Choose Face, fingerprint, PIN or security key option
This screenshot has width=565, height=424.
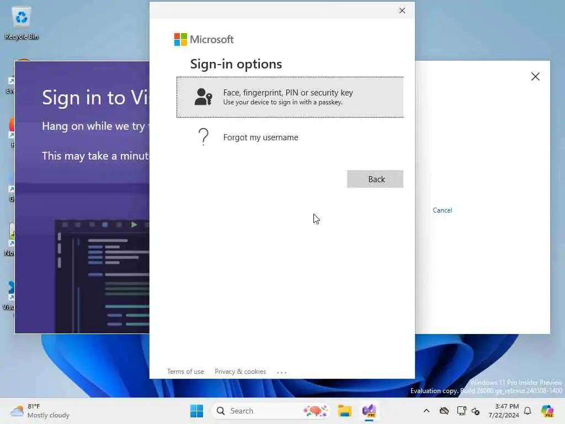290,97
